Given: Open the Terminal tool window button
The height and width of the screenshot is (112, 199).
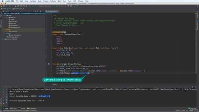Looking at the screenshot, I should coord(22,108).
